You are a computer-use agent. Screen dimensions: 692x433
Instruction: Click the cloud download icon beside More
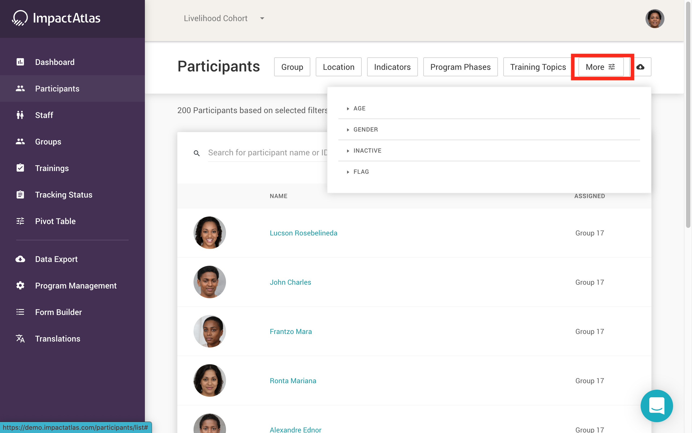pos(640,67)
